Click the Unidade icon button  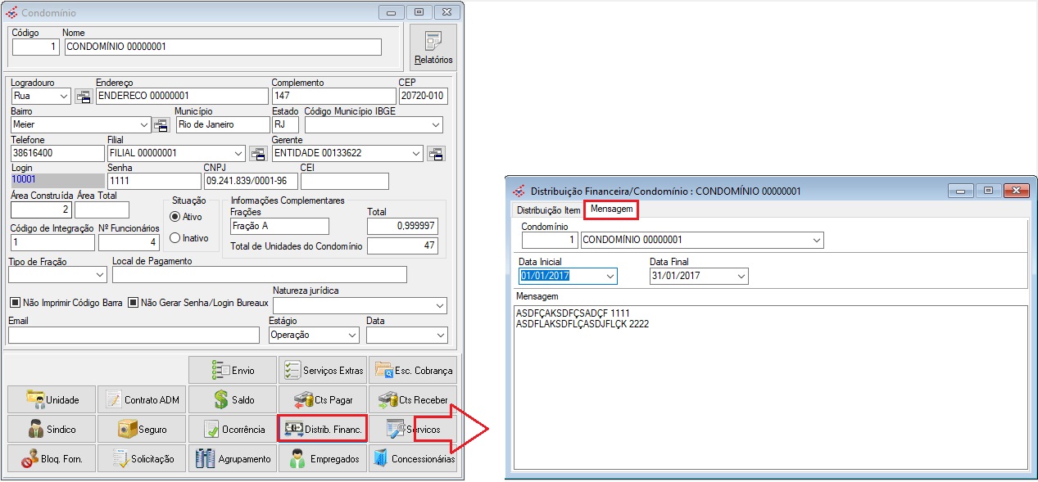[52, 399]
